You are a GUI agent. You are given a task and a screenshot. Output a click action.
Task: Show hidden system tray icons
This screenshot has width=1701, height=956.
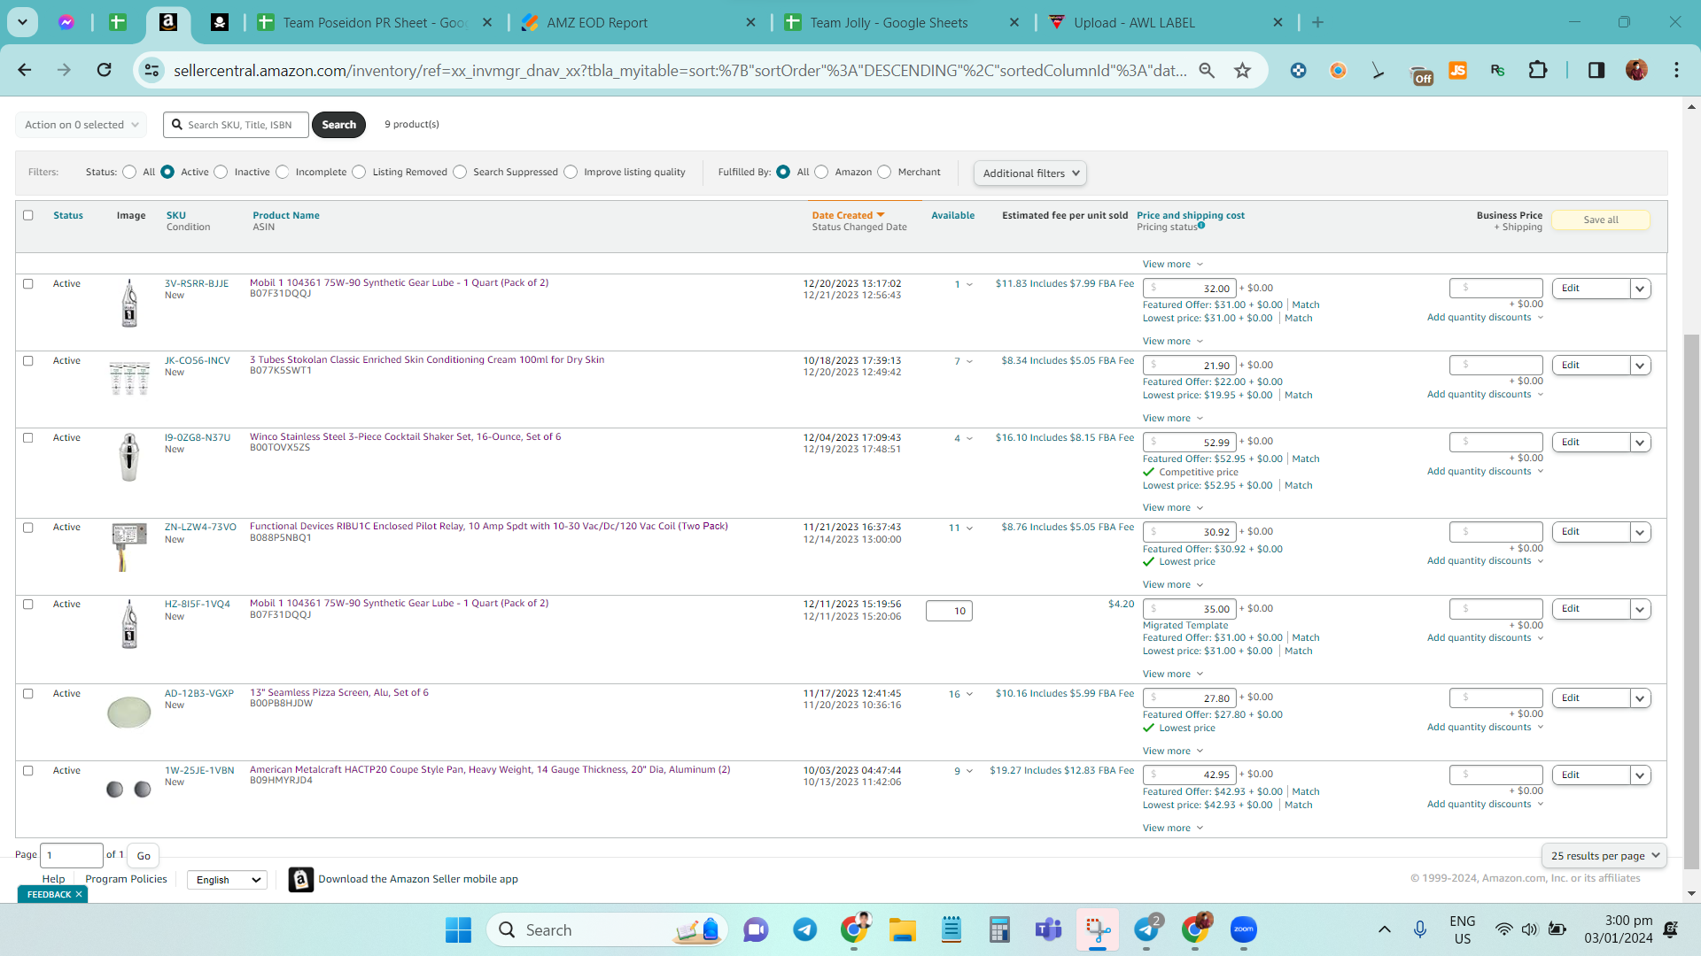click(1384, 929)
